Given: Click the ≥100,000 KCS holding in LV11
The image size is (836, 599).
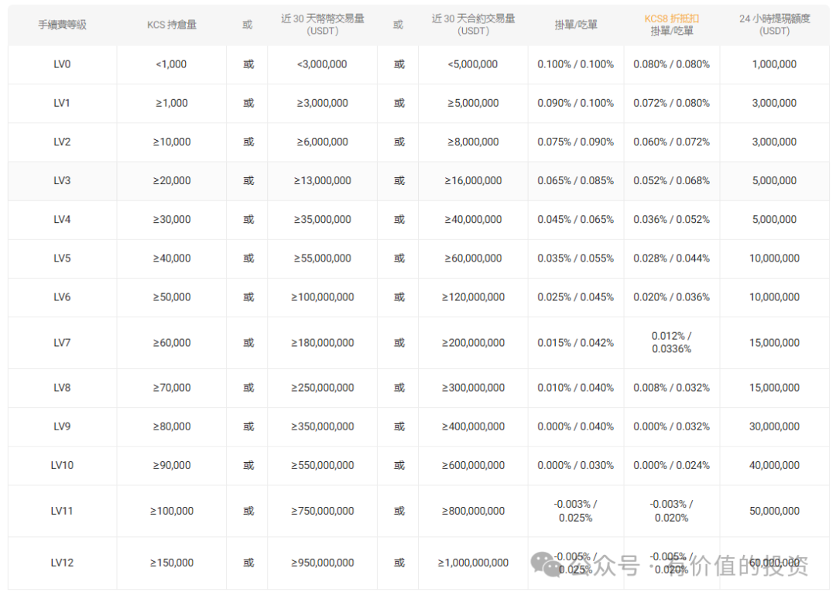Looking at the screenshot, I should [x=172, y=511].
